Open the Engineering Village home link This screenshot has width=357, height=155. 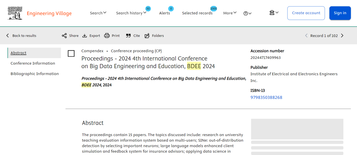(49, 13)
